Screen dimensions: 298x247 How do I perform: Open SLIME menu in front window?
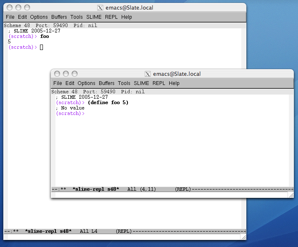click(x=141, y=83)
